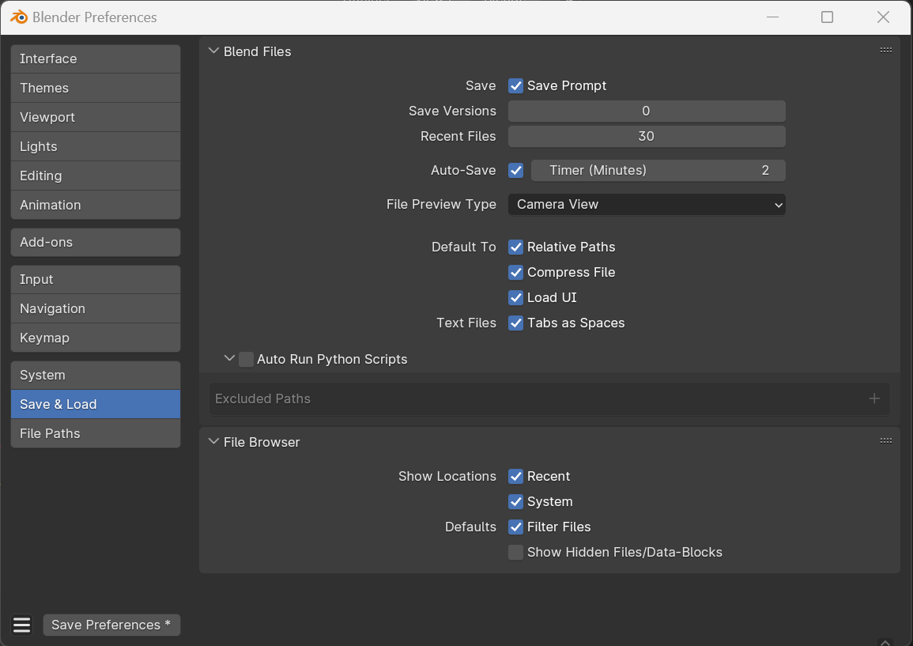Click the Blend Files panel grip dots

click(x=885, y=50)
